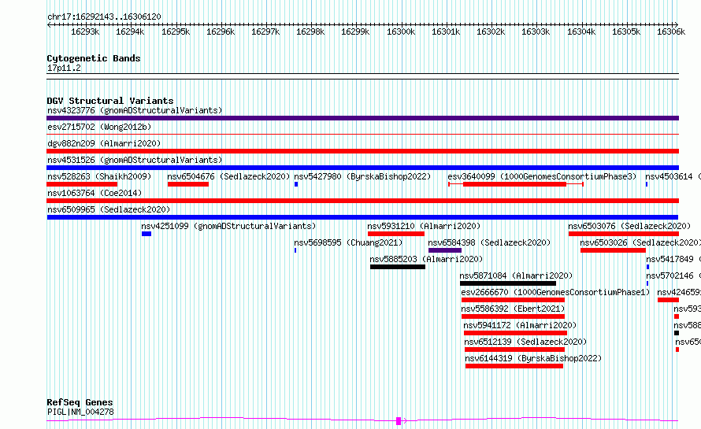Click ruler position 16295k
This screenshot has width=701, height=429.
pyautogui.click(x=175, y=31)
